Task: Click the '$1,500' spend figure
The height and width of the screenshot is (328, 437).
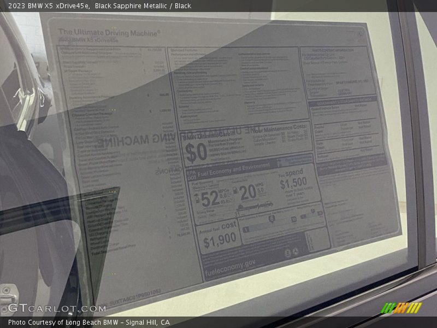Action: click(293, 183)
